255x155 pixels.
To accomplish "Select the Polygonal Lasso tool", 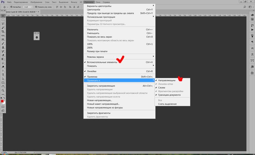I will click(3, 24).
